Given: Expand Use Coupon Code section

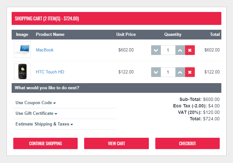Looking at the screenshot, I should click(x=36, y=103).
